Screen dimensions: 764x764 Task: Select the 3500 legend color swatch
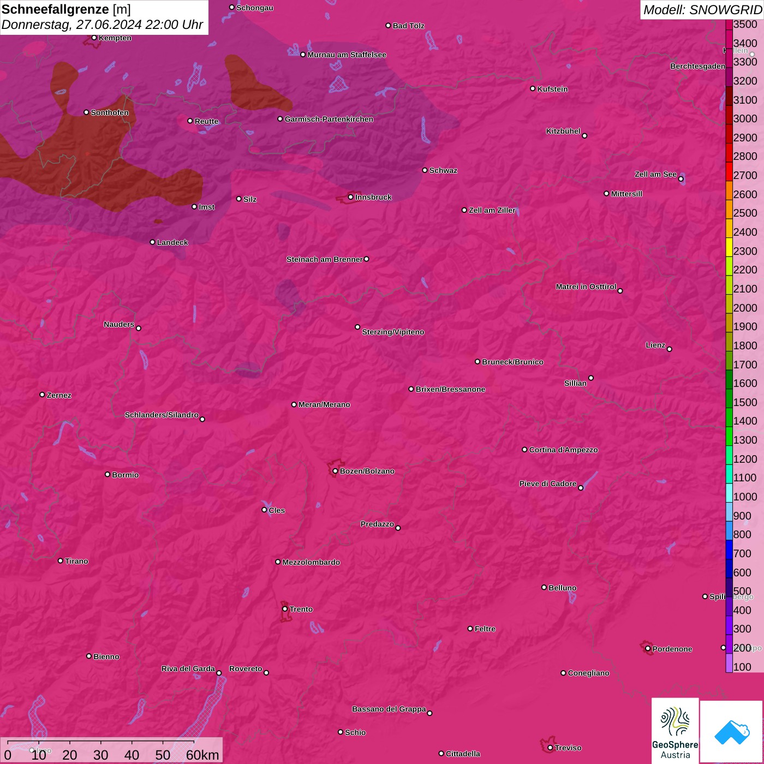[729, 25]
